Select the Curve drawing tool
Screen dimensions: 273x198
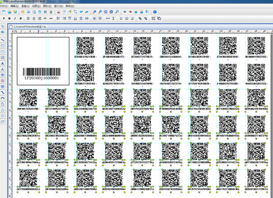coord(2,93)
